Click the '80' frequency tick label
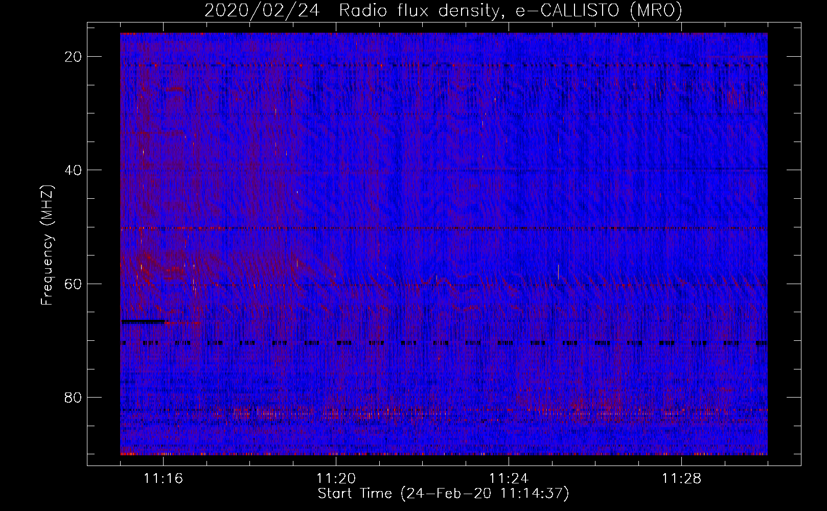 pos(74,397)
